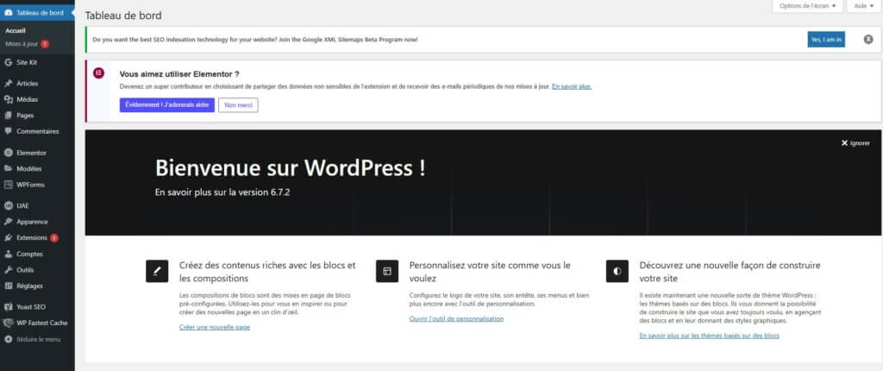Click the Réduire le menu label

click(x=38, y=339)
